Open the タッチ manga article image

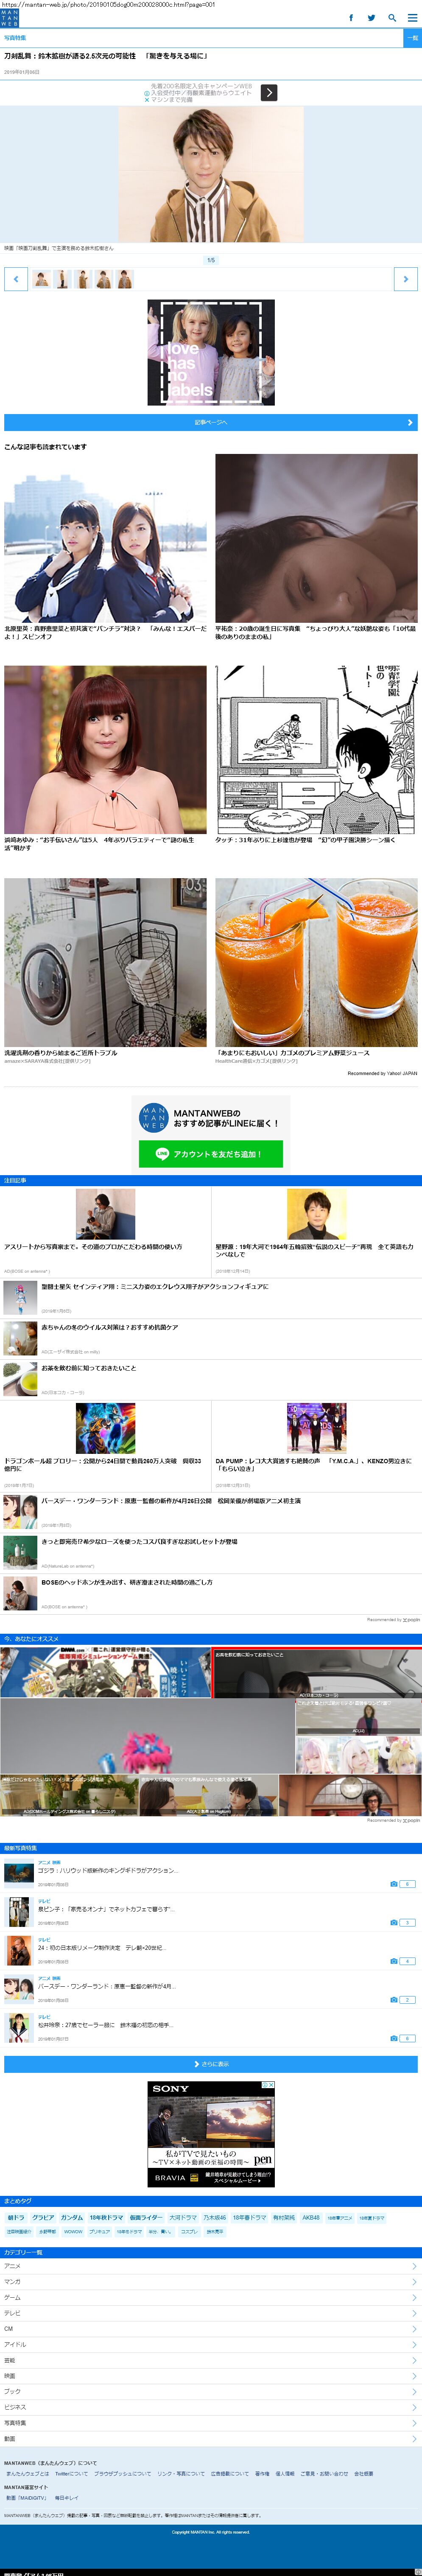(x=316, y=750)
